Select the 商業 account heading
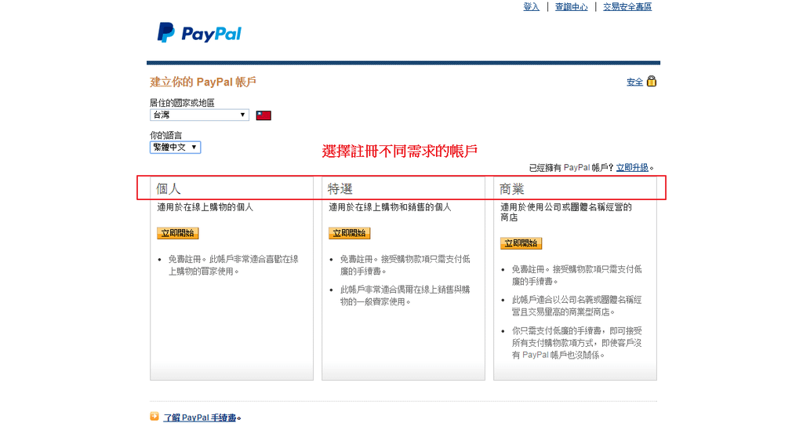This screenshot has width=803, height=434. (511, 189)
